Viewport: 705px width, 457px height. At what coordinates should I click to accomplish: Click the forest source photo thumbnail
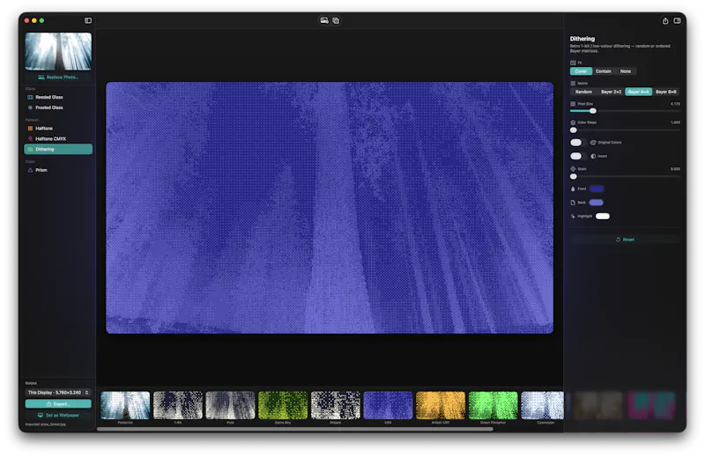58,51
